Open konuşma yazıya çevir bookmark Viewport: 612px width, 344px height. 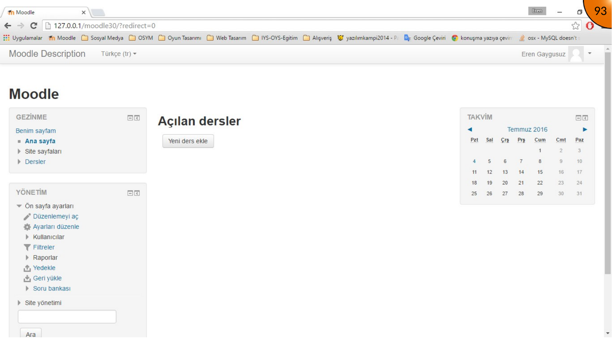point(482,38)
